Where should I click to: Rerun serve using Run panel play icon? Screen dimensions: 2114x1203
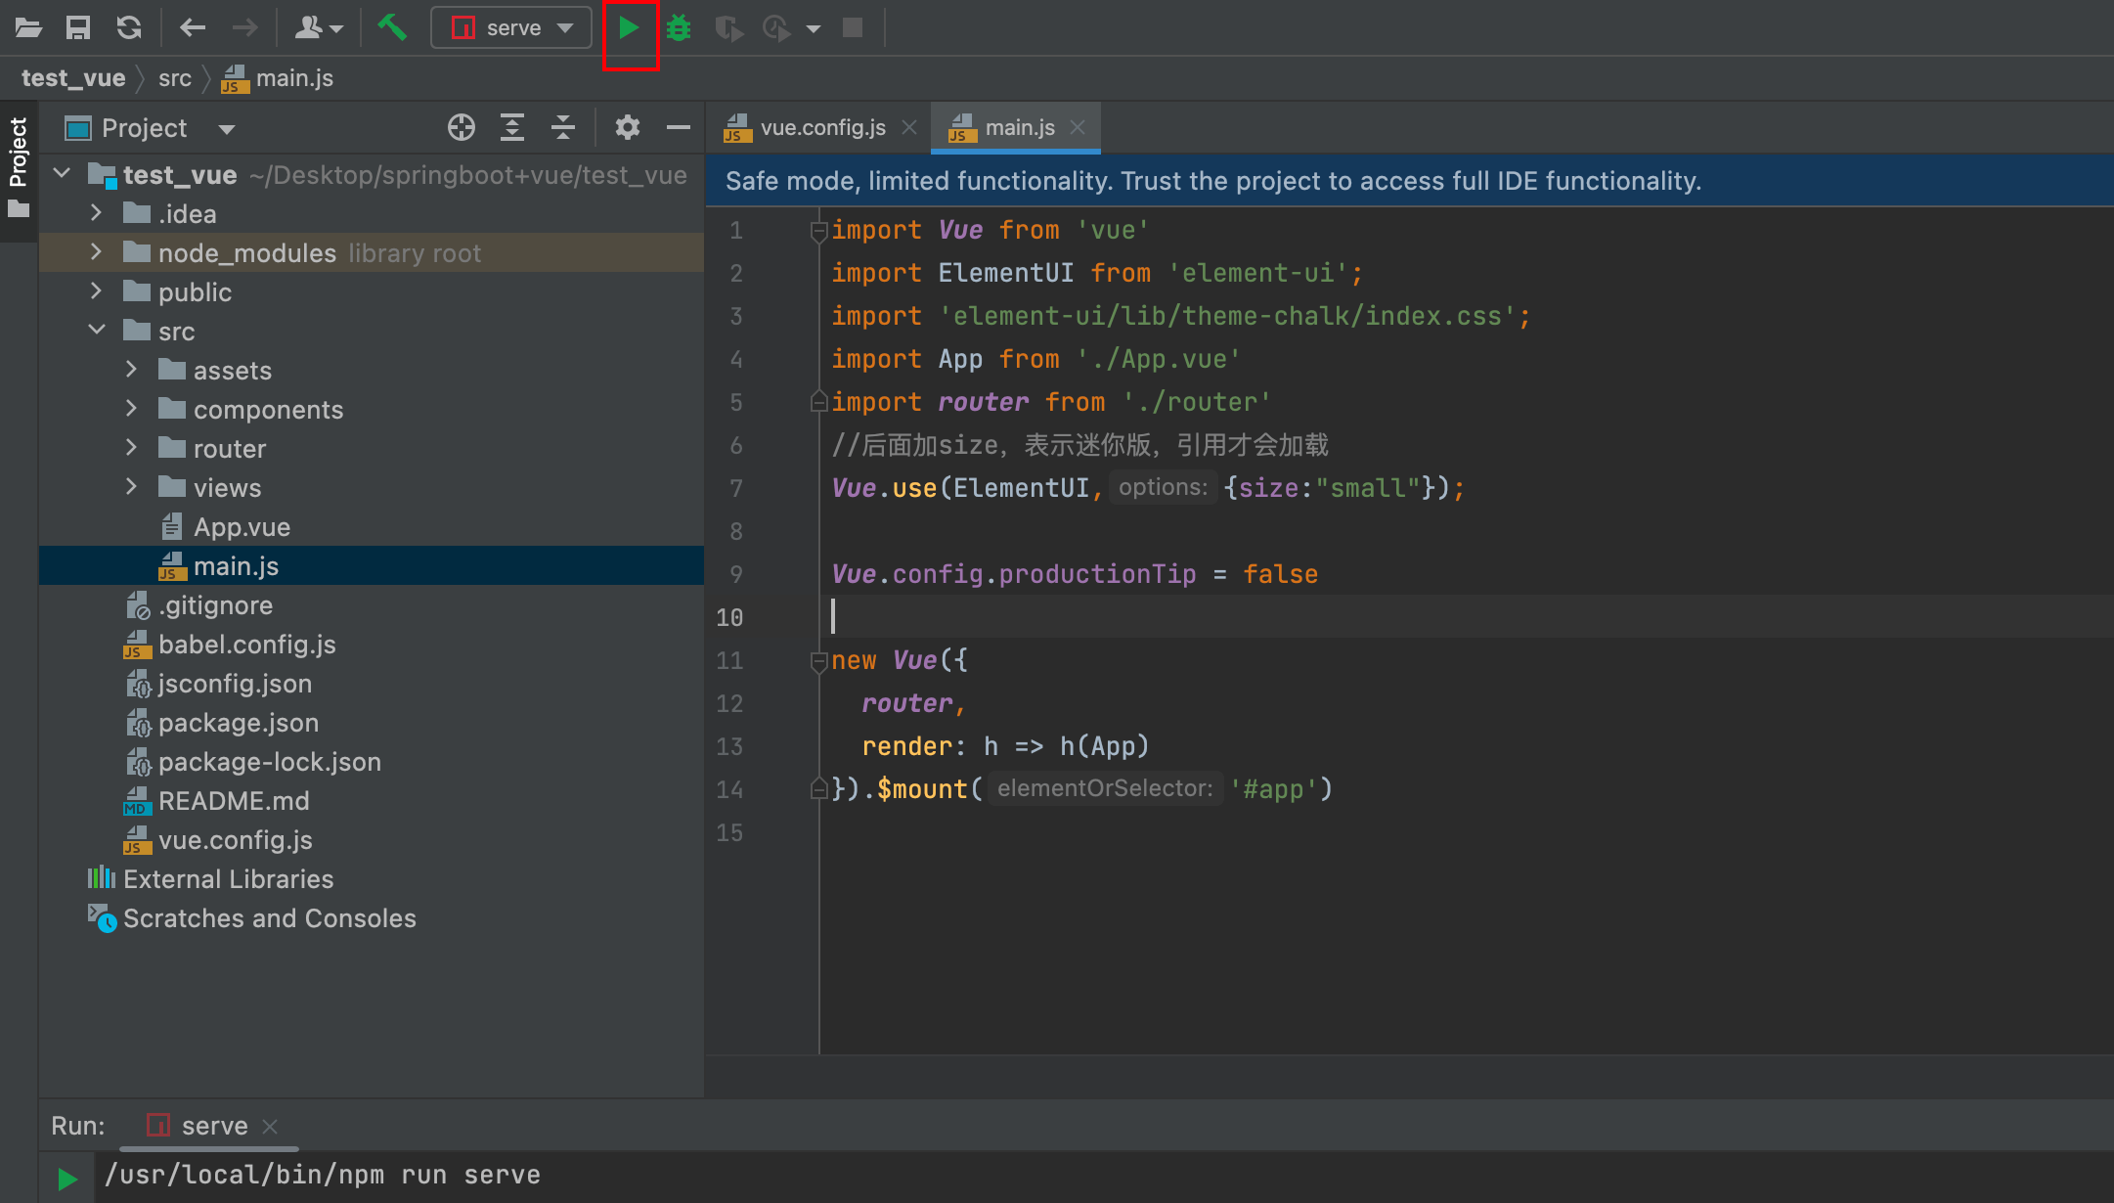tap(66, 1179)
